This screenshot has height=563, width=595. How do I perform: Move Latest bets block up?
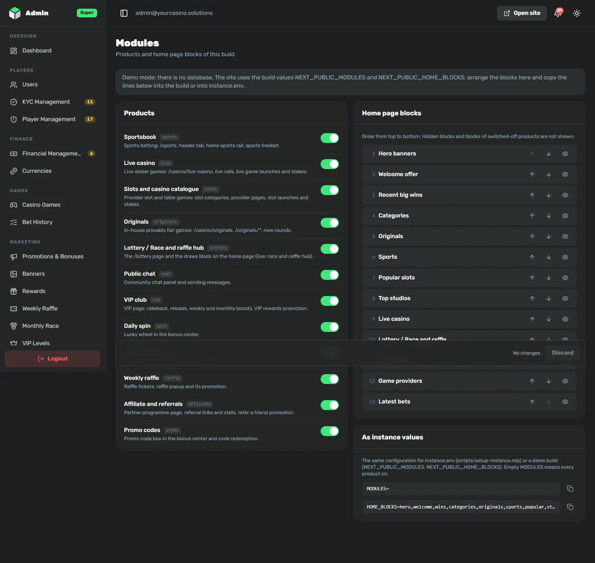tap(532, 402)
